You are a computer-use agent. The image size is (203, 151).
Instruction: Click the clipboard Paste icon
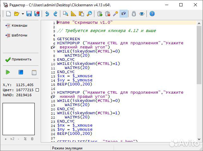click(81, 14)
